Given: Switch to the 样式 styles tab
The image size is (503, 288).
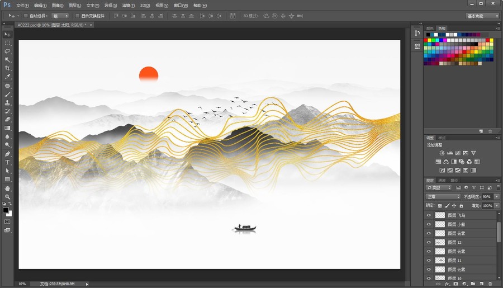Looking at the screenshot, I should (x=443, y=138).
